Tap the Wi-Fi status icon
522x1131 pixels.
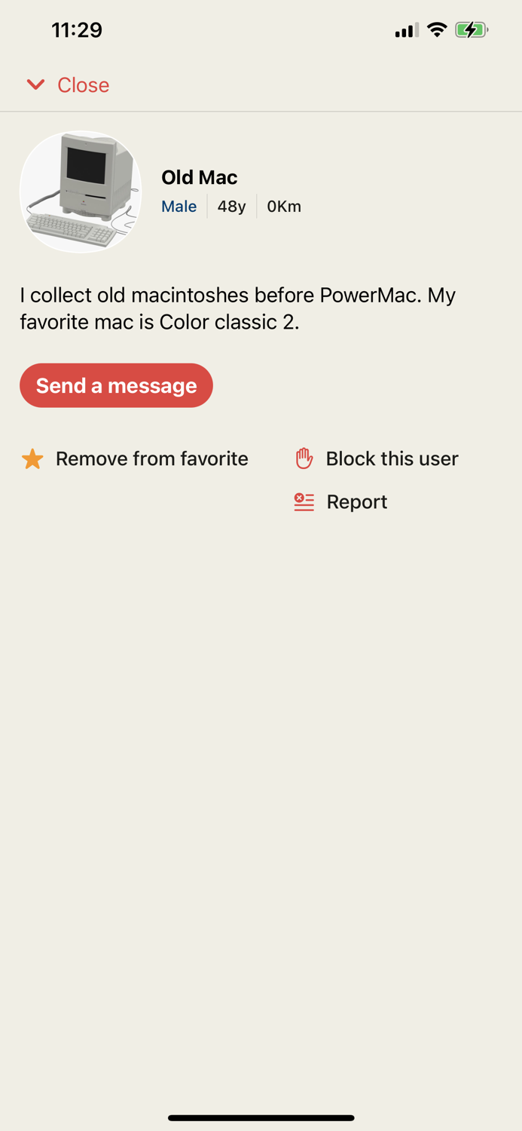(437, 30)
